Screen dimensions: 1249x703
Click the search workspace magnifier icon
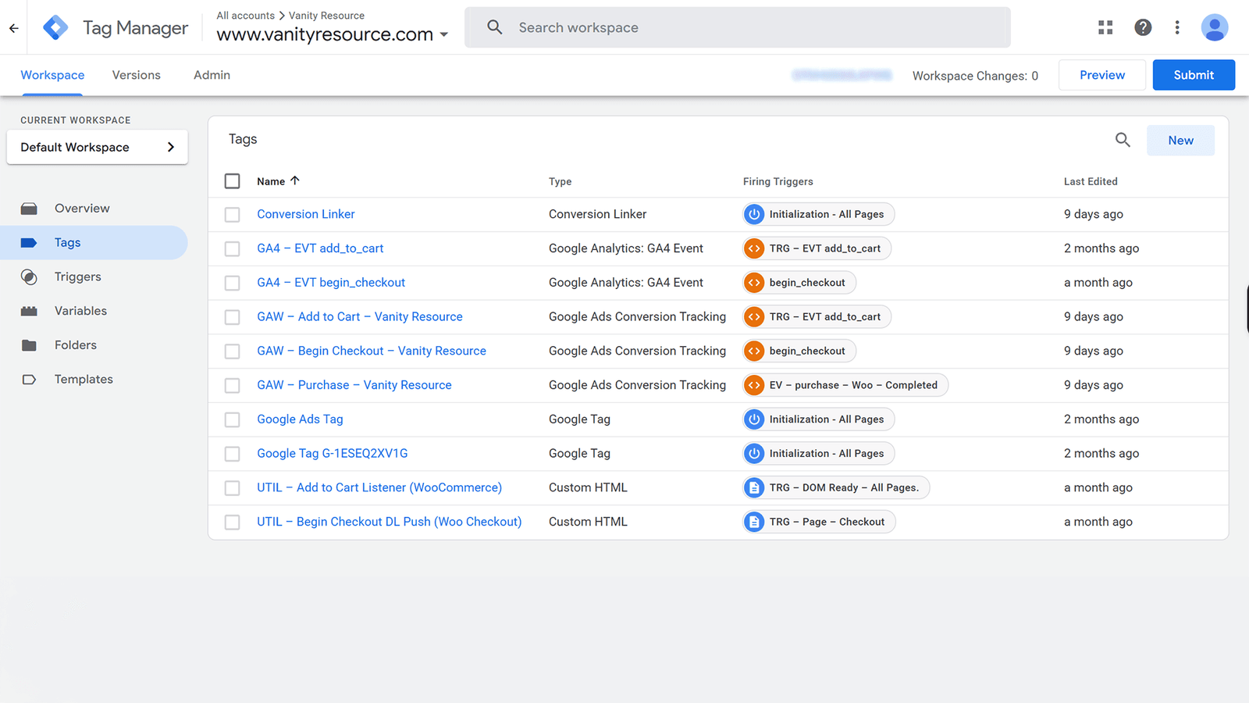click(x=495, y=27)
